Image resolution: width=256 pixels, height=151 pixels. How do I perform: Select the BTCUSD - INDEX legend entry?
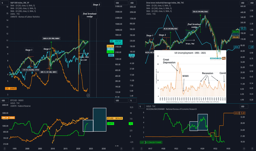pyautogui.click(x=17, y=100)
